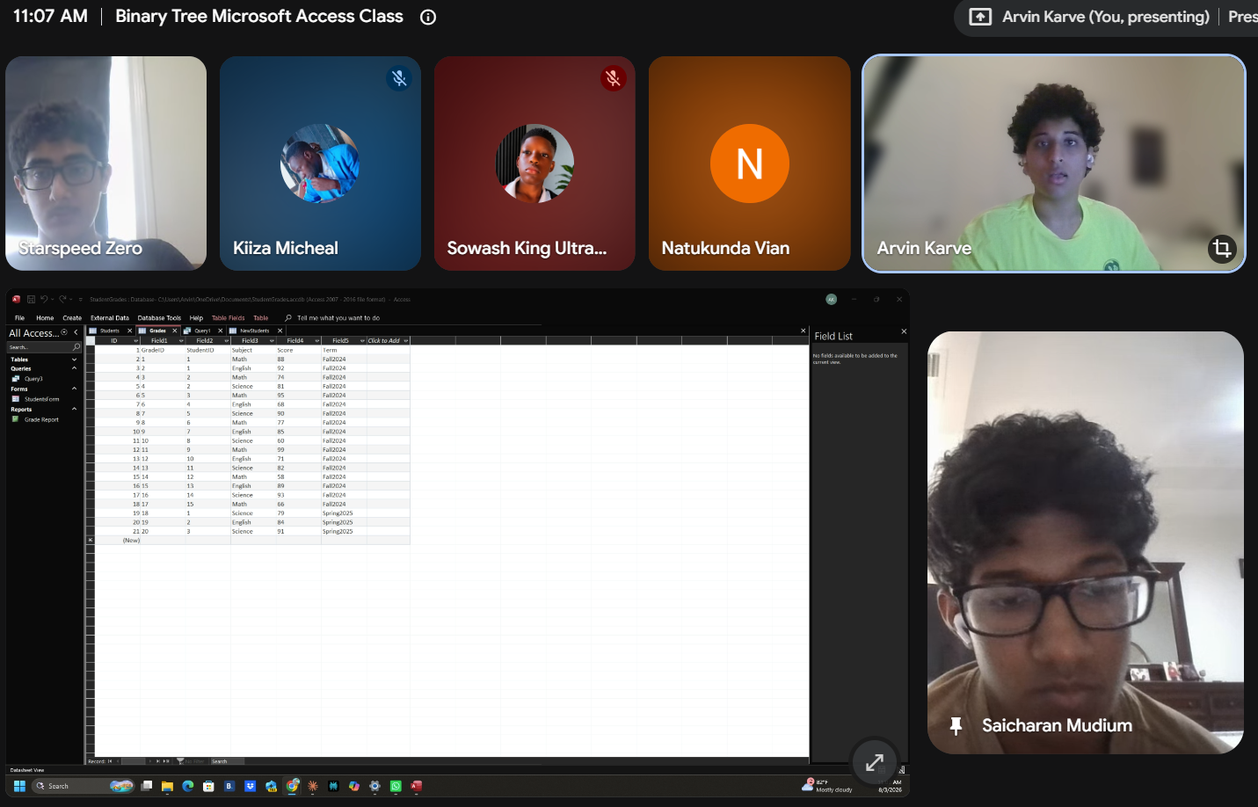Open WhatsApp from the taskbar

click(396, 786)
